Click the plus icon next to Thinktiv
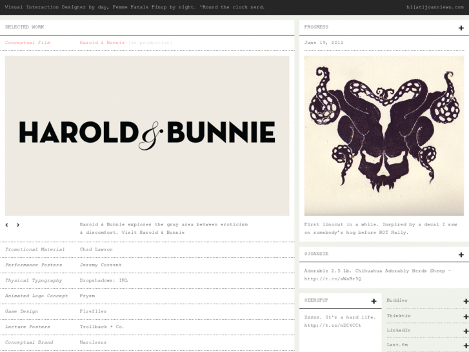Viewport: 469px width, 352px height. (466, 316)
